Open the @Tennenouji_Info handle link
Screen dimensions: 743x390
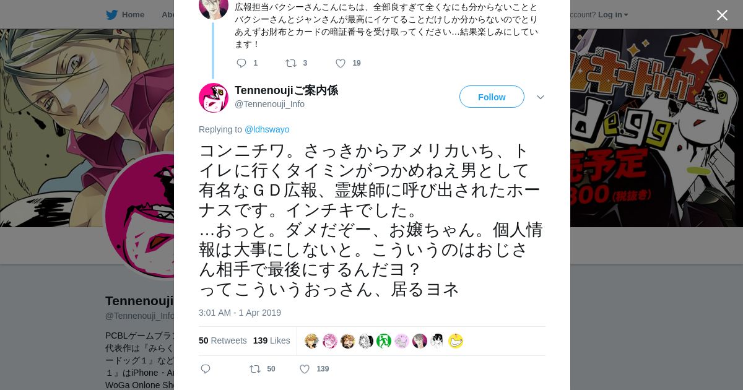[x=269, y=104]
